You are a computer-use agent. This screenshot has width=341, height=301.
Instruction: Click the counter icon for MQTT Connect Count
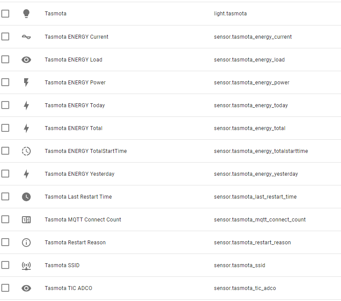(26, 220)
